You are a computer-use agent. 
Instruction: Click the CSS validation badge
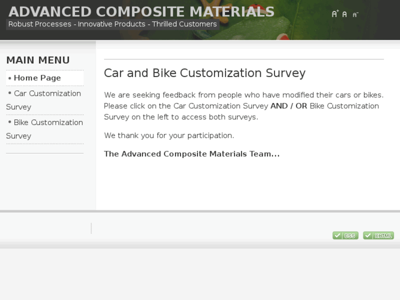346,236
